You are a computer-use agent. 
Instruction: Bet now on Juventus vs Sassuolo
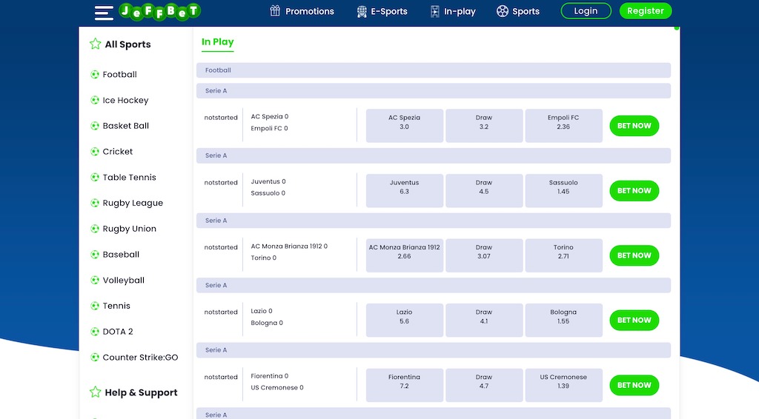(634, 190)
